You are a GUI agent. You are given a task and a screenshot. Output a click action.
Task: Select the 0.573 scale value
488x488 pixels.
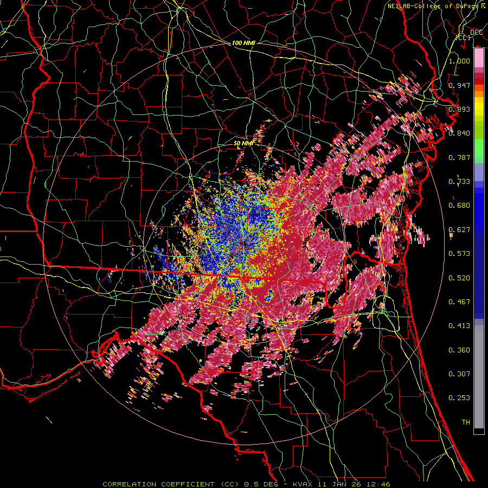pyautogui.click(x=459, y=254)
